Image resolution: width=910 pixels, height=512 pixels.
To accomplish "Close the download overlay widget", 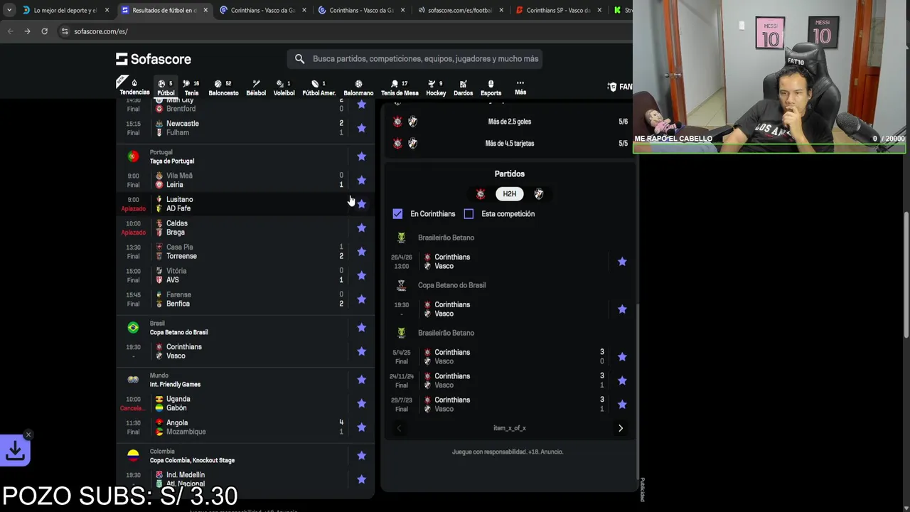I will pyautogui.click(x=28, y=434).
